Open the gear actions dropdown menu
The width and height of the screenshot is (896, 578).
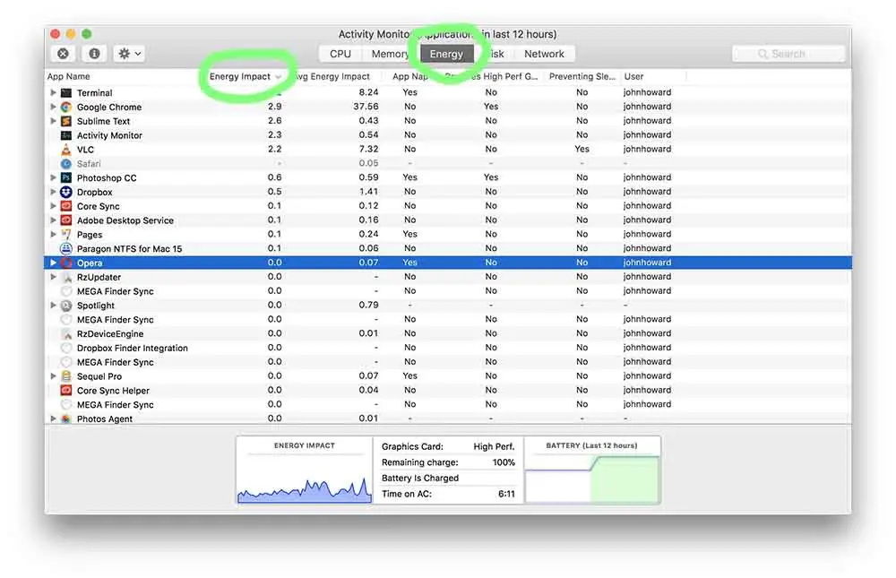(x=129, y=54)
